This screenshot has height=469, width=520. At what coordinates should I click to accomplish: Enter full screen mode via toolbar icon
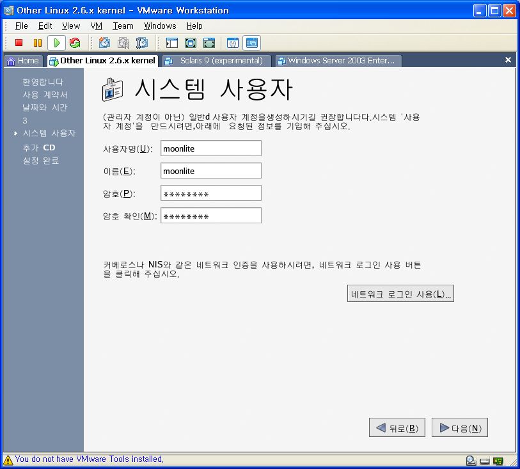coord(191,43)
